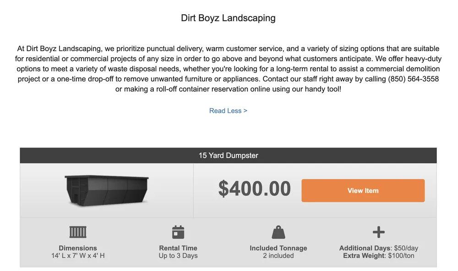Viewport: 458px width, 271px height.
Task: Click the 2 included tonnage text
Action: point(278,256)
